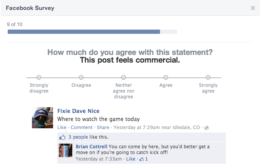Open the 3 people likes list

click(x=78, y=137)
